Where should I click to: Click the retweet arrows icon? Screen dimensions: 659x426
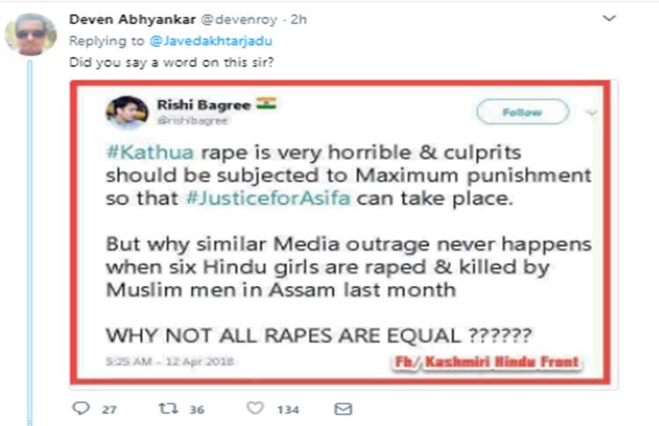(168, 408)
